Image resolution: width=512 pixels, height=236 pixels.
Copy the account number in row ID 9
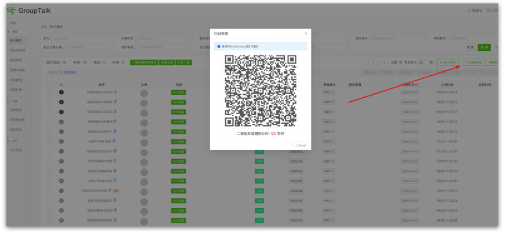coord(115,171)
